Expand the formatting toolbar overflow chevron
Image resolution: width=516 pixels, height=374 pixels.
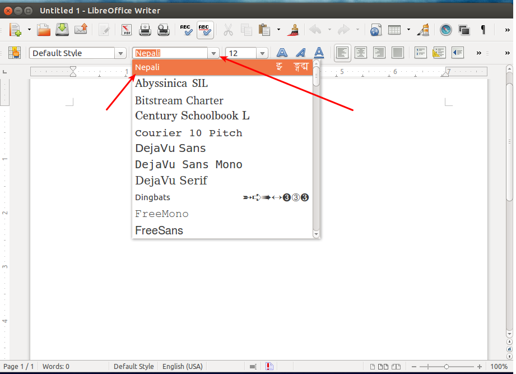pos(479,53)
